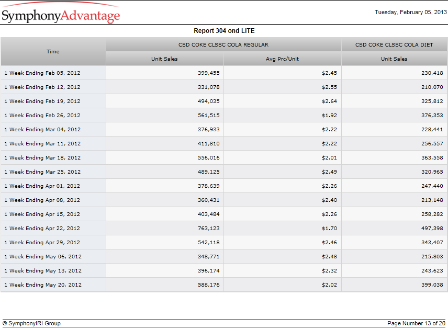Click the average price $2.46
Image resolution: width=448 pixels, height=330 pixels.
(x=329, y=243)
